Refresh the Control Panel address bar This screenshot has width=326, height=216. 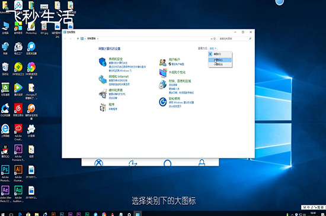click(215, 38)
